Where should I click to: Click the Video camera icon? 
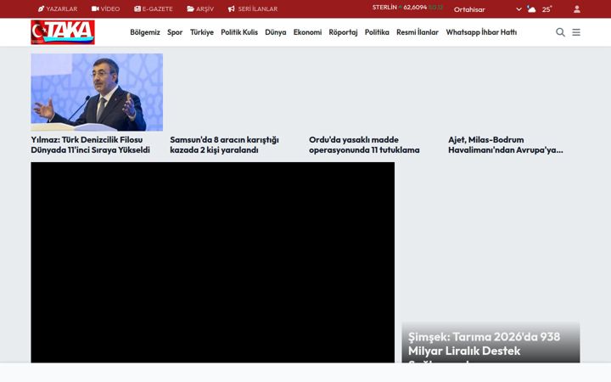point(95,8)
